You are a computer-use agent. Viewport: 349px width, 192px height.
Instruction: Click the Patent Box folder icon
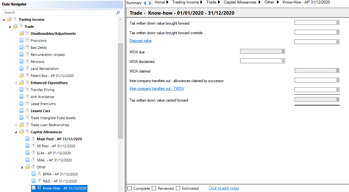tap(21, 76)
